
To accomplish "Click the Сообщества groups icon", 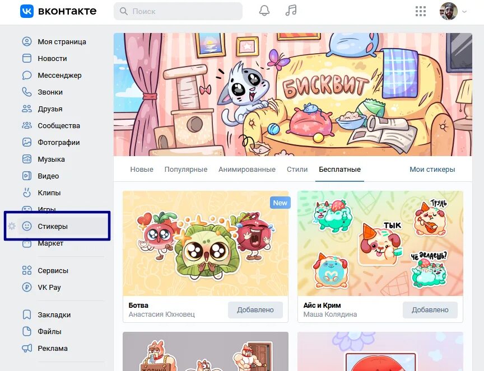I will (27, 125).
